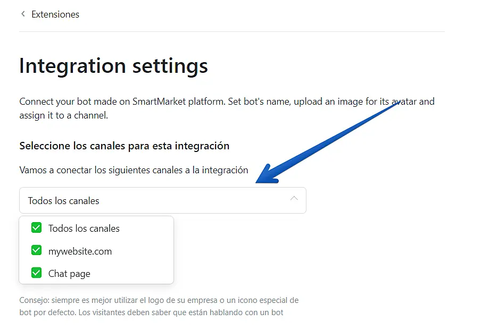Click the hablando con un bot tip line

click(x=151, y=312)
